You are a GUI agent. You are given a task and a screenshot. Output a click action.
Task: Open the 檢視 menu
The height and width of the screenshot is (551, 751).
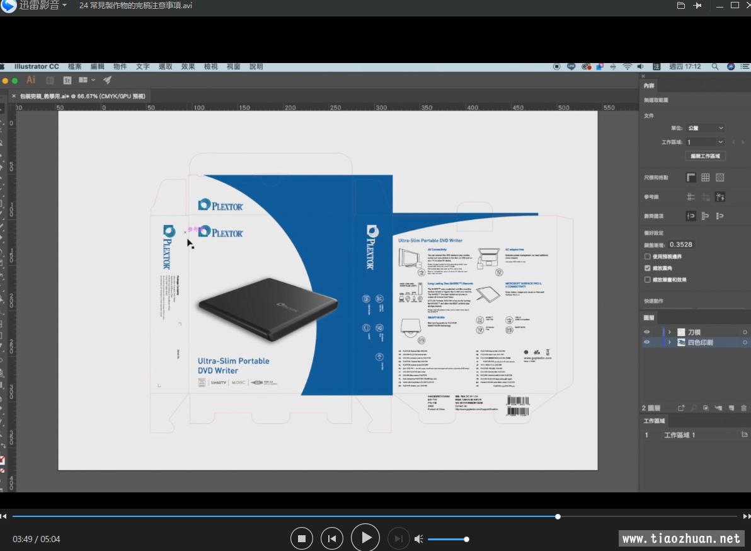point(210,67)
